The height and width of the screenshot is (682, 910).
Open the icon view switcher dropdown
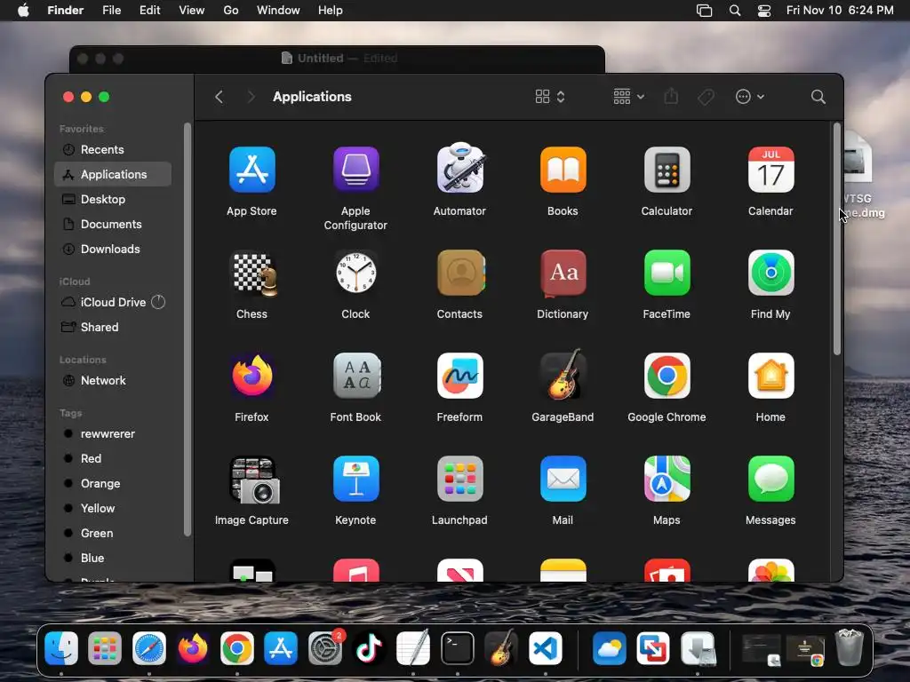point(549,97)
